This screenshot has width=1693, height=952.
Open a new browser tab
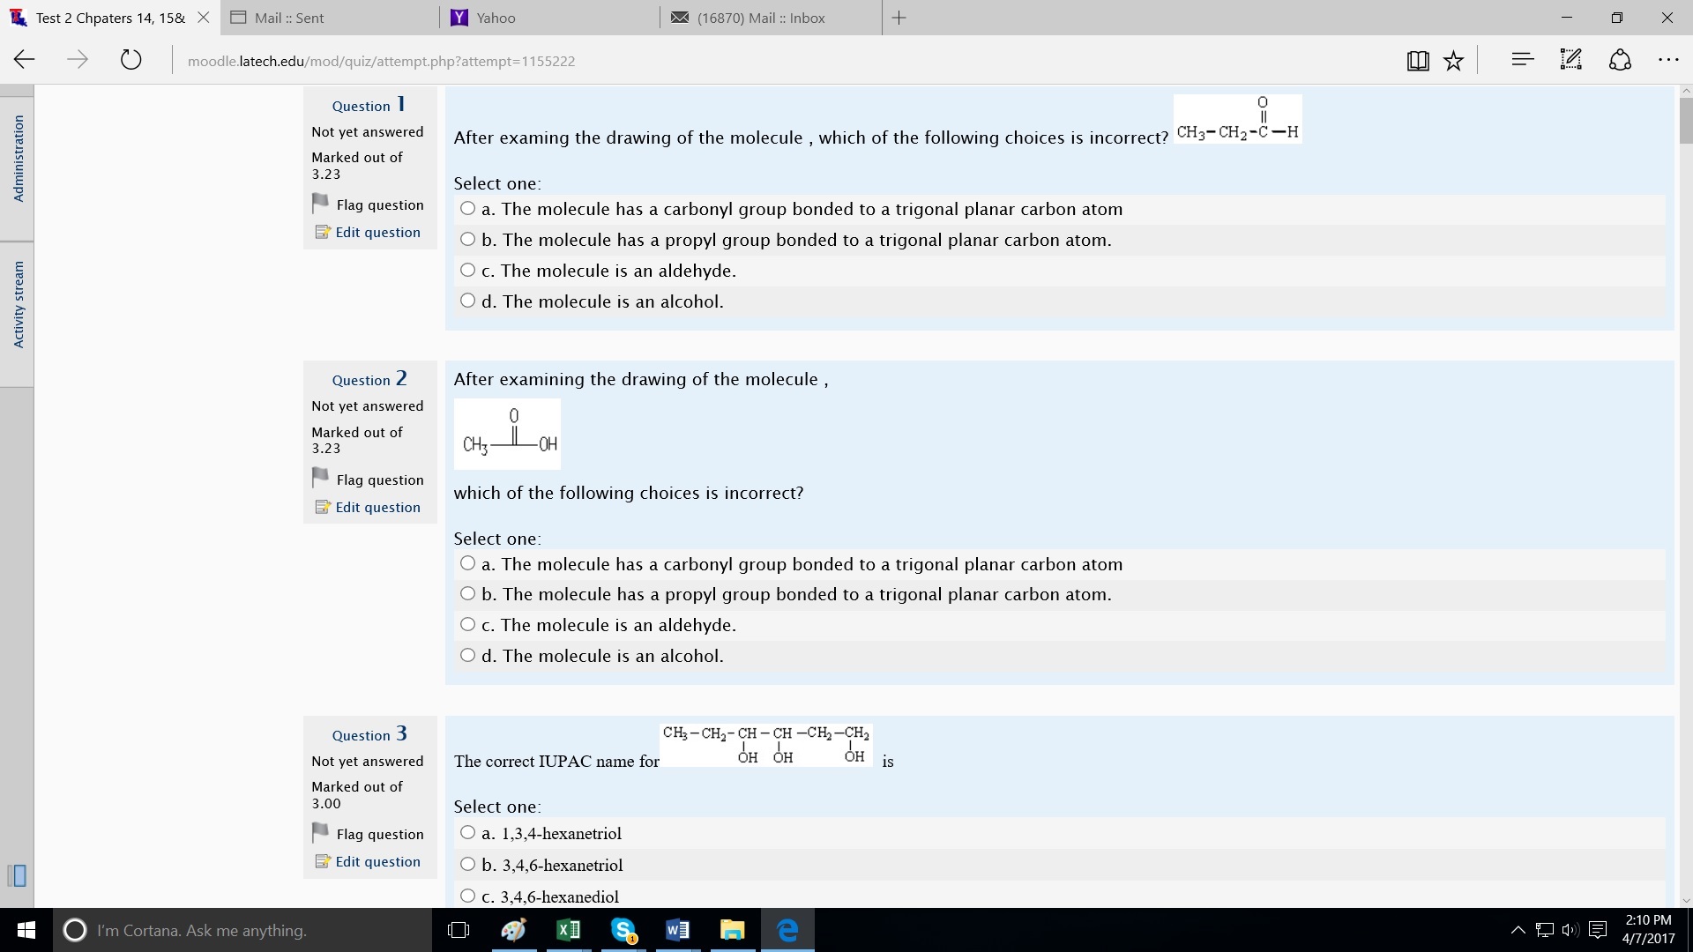(x=899, y=18)
